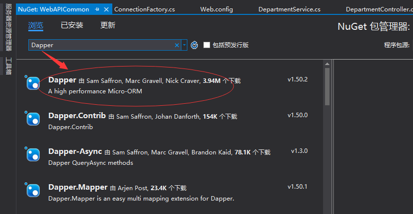The image size is (413, 214).
Task: Click the 23.4K download count
Action: [159, 188]
